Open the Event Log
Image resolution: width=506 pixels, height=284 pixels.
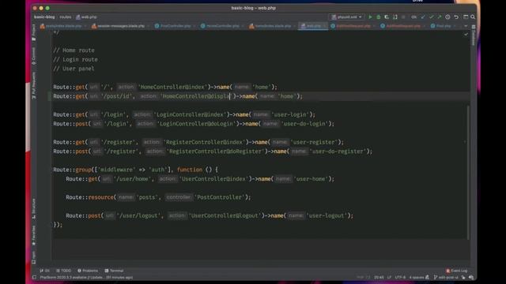(x=457, y=271)
